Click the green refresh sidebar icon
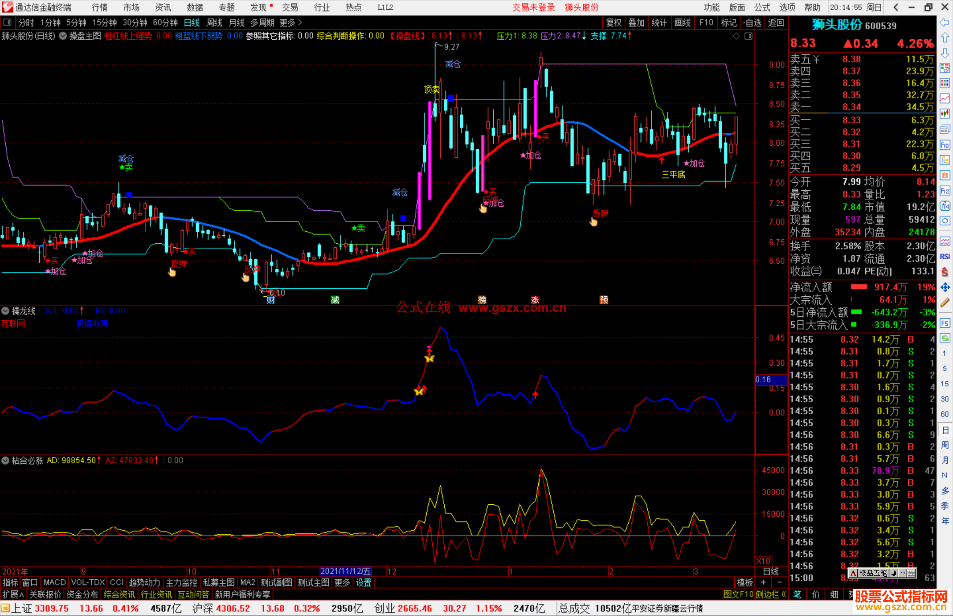 coord(945,338)
